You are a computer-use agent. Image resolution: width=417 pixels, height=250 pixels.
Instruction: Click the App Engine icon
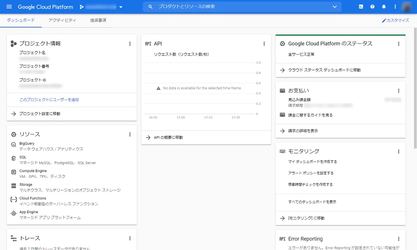point(14,213)
